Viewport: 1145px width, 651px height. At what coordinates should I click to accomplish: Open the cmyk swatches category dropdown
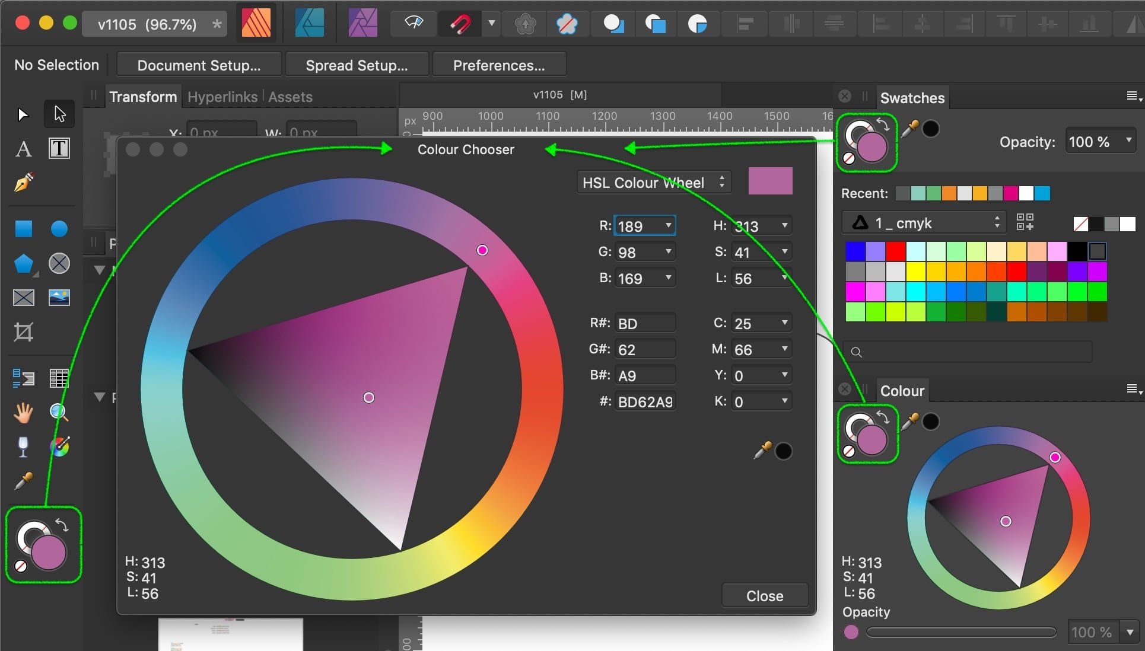pyautogui.click(x=923, y=223)
